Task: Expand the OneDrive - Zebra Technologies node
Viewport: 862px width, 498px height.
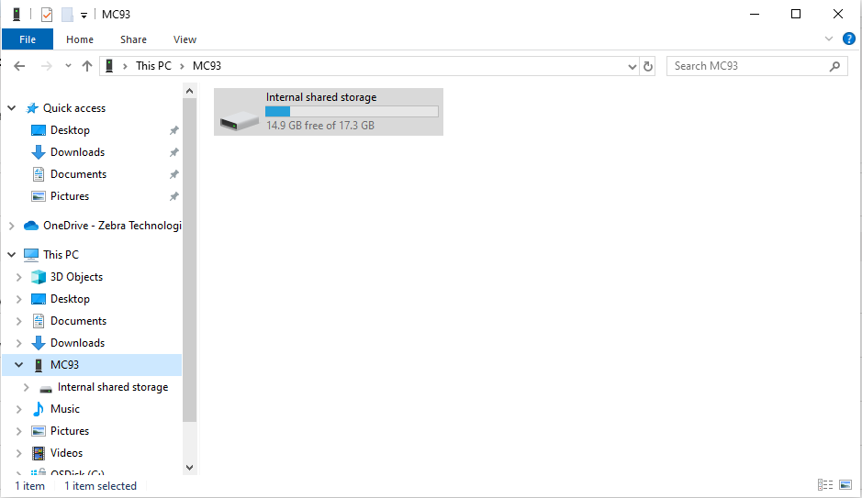Action: 12,226
